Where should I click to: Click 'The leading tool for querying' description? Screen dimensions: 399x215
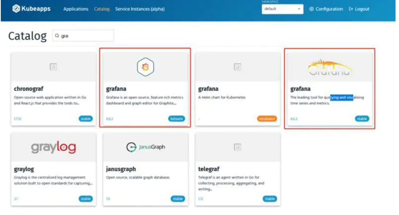327,100
